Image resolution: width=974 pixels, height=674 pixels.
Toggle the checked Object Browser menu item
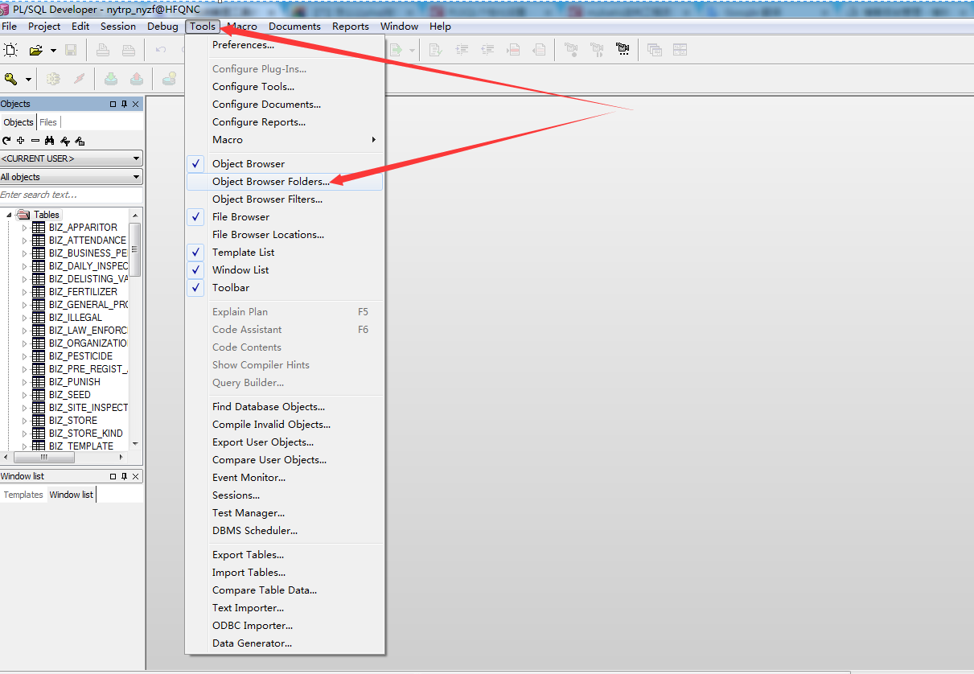click(285, 163)
